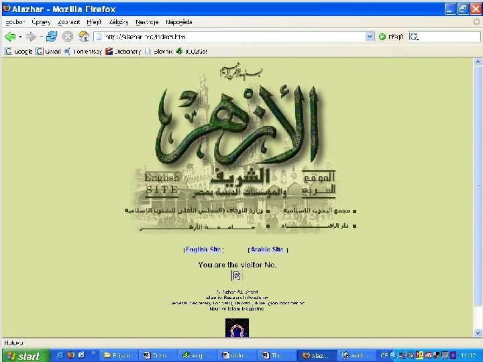Click the large Al-Azhar calligraphy logo
Screen dimensions: 483x362
point(237,125)
